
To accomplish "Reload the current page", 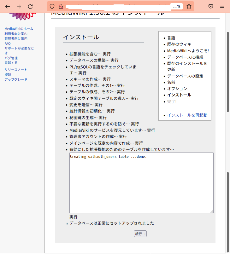I will tap(30, 7).
